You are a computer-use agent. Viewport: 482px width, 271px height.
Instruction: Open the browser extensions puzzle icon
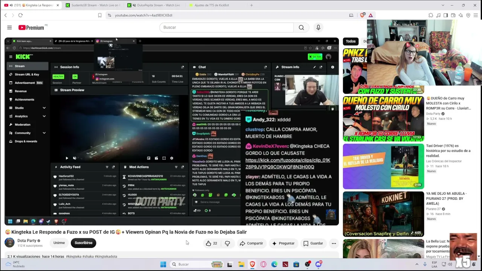tap(431, 15)
